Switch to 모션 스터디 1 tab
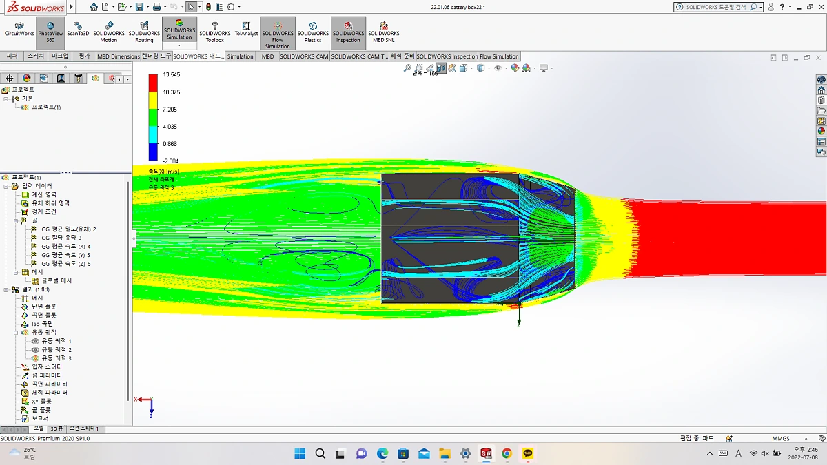The image size is (827, 465). coord(84,428)
